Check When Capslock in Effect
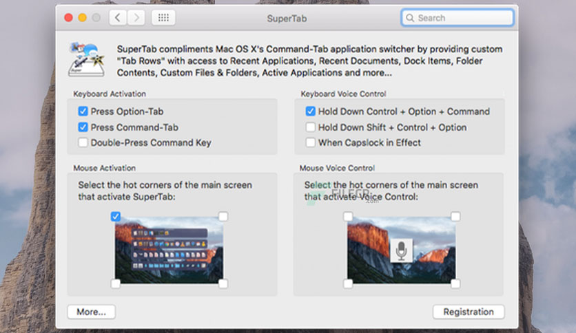 (x=311, y=142)
